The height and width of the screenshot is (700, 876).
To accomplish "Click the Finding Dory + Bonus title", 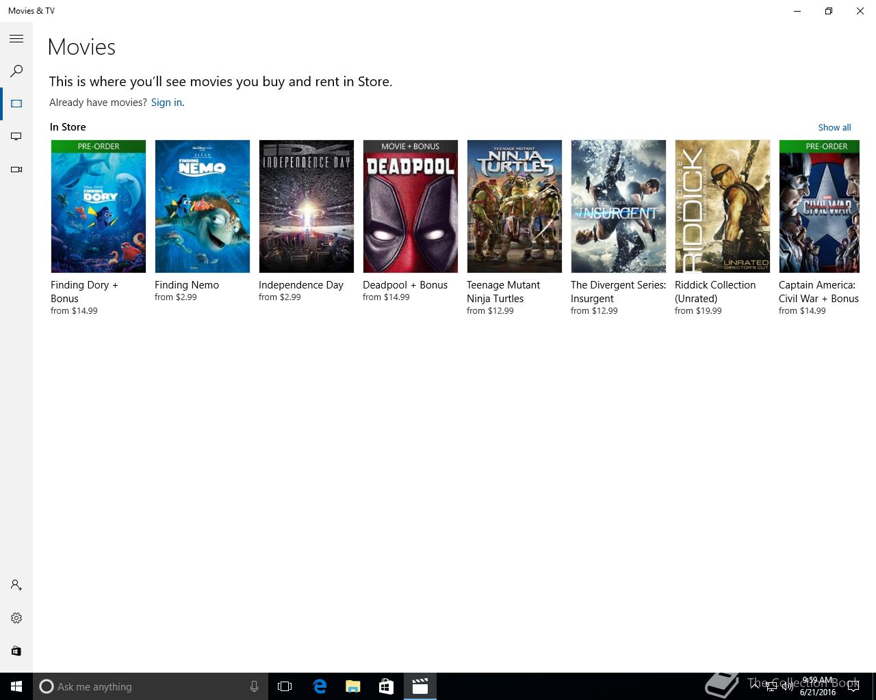I will point(84,292).
